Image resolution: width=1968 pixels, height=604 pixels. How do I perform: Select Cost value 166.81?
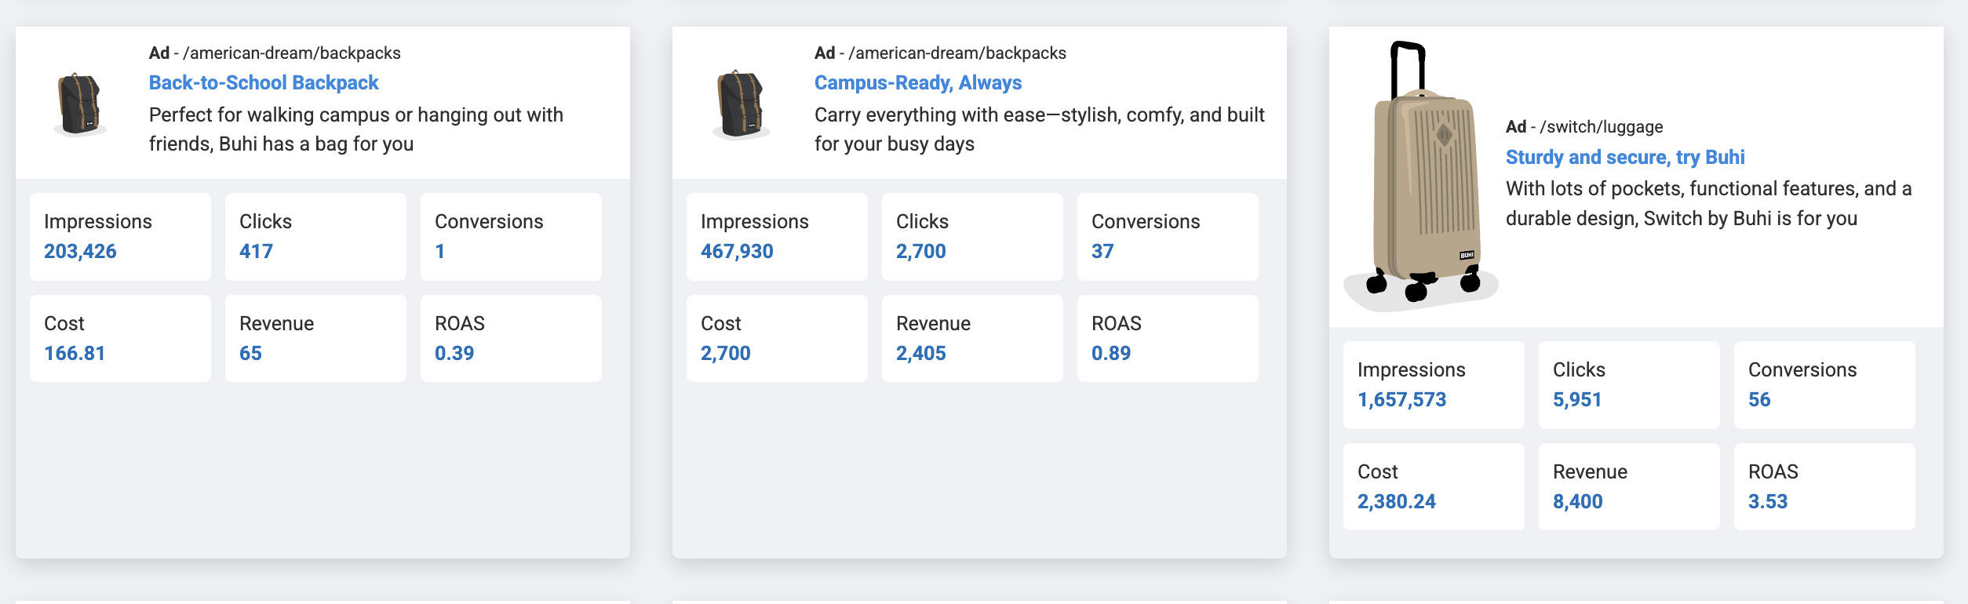click(x=75, y=354)
